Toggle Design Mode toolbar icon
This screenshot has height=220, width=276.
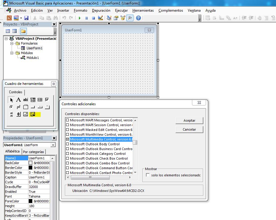(x=100, y=18)
